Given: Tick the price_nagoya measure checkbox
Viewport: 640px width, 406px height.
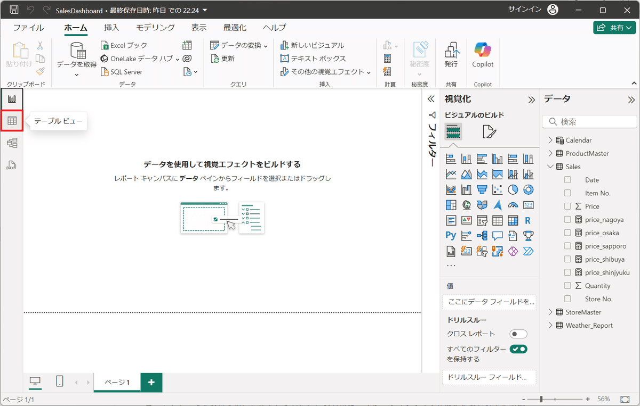Looking at the screenshot, I should [x=567, y=219].
